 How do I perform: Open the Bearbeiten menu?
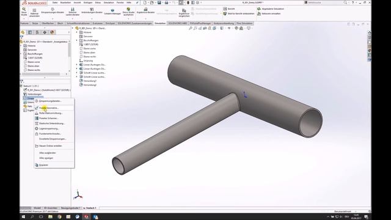(65, 2)
